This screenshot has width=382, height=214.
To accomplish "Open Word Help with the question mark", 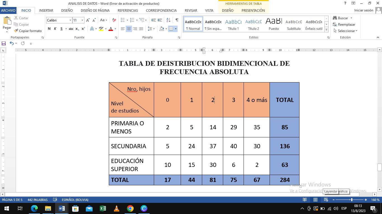I will [345, 3].
